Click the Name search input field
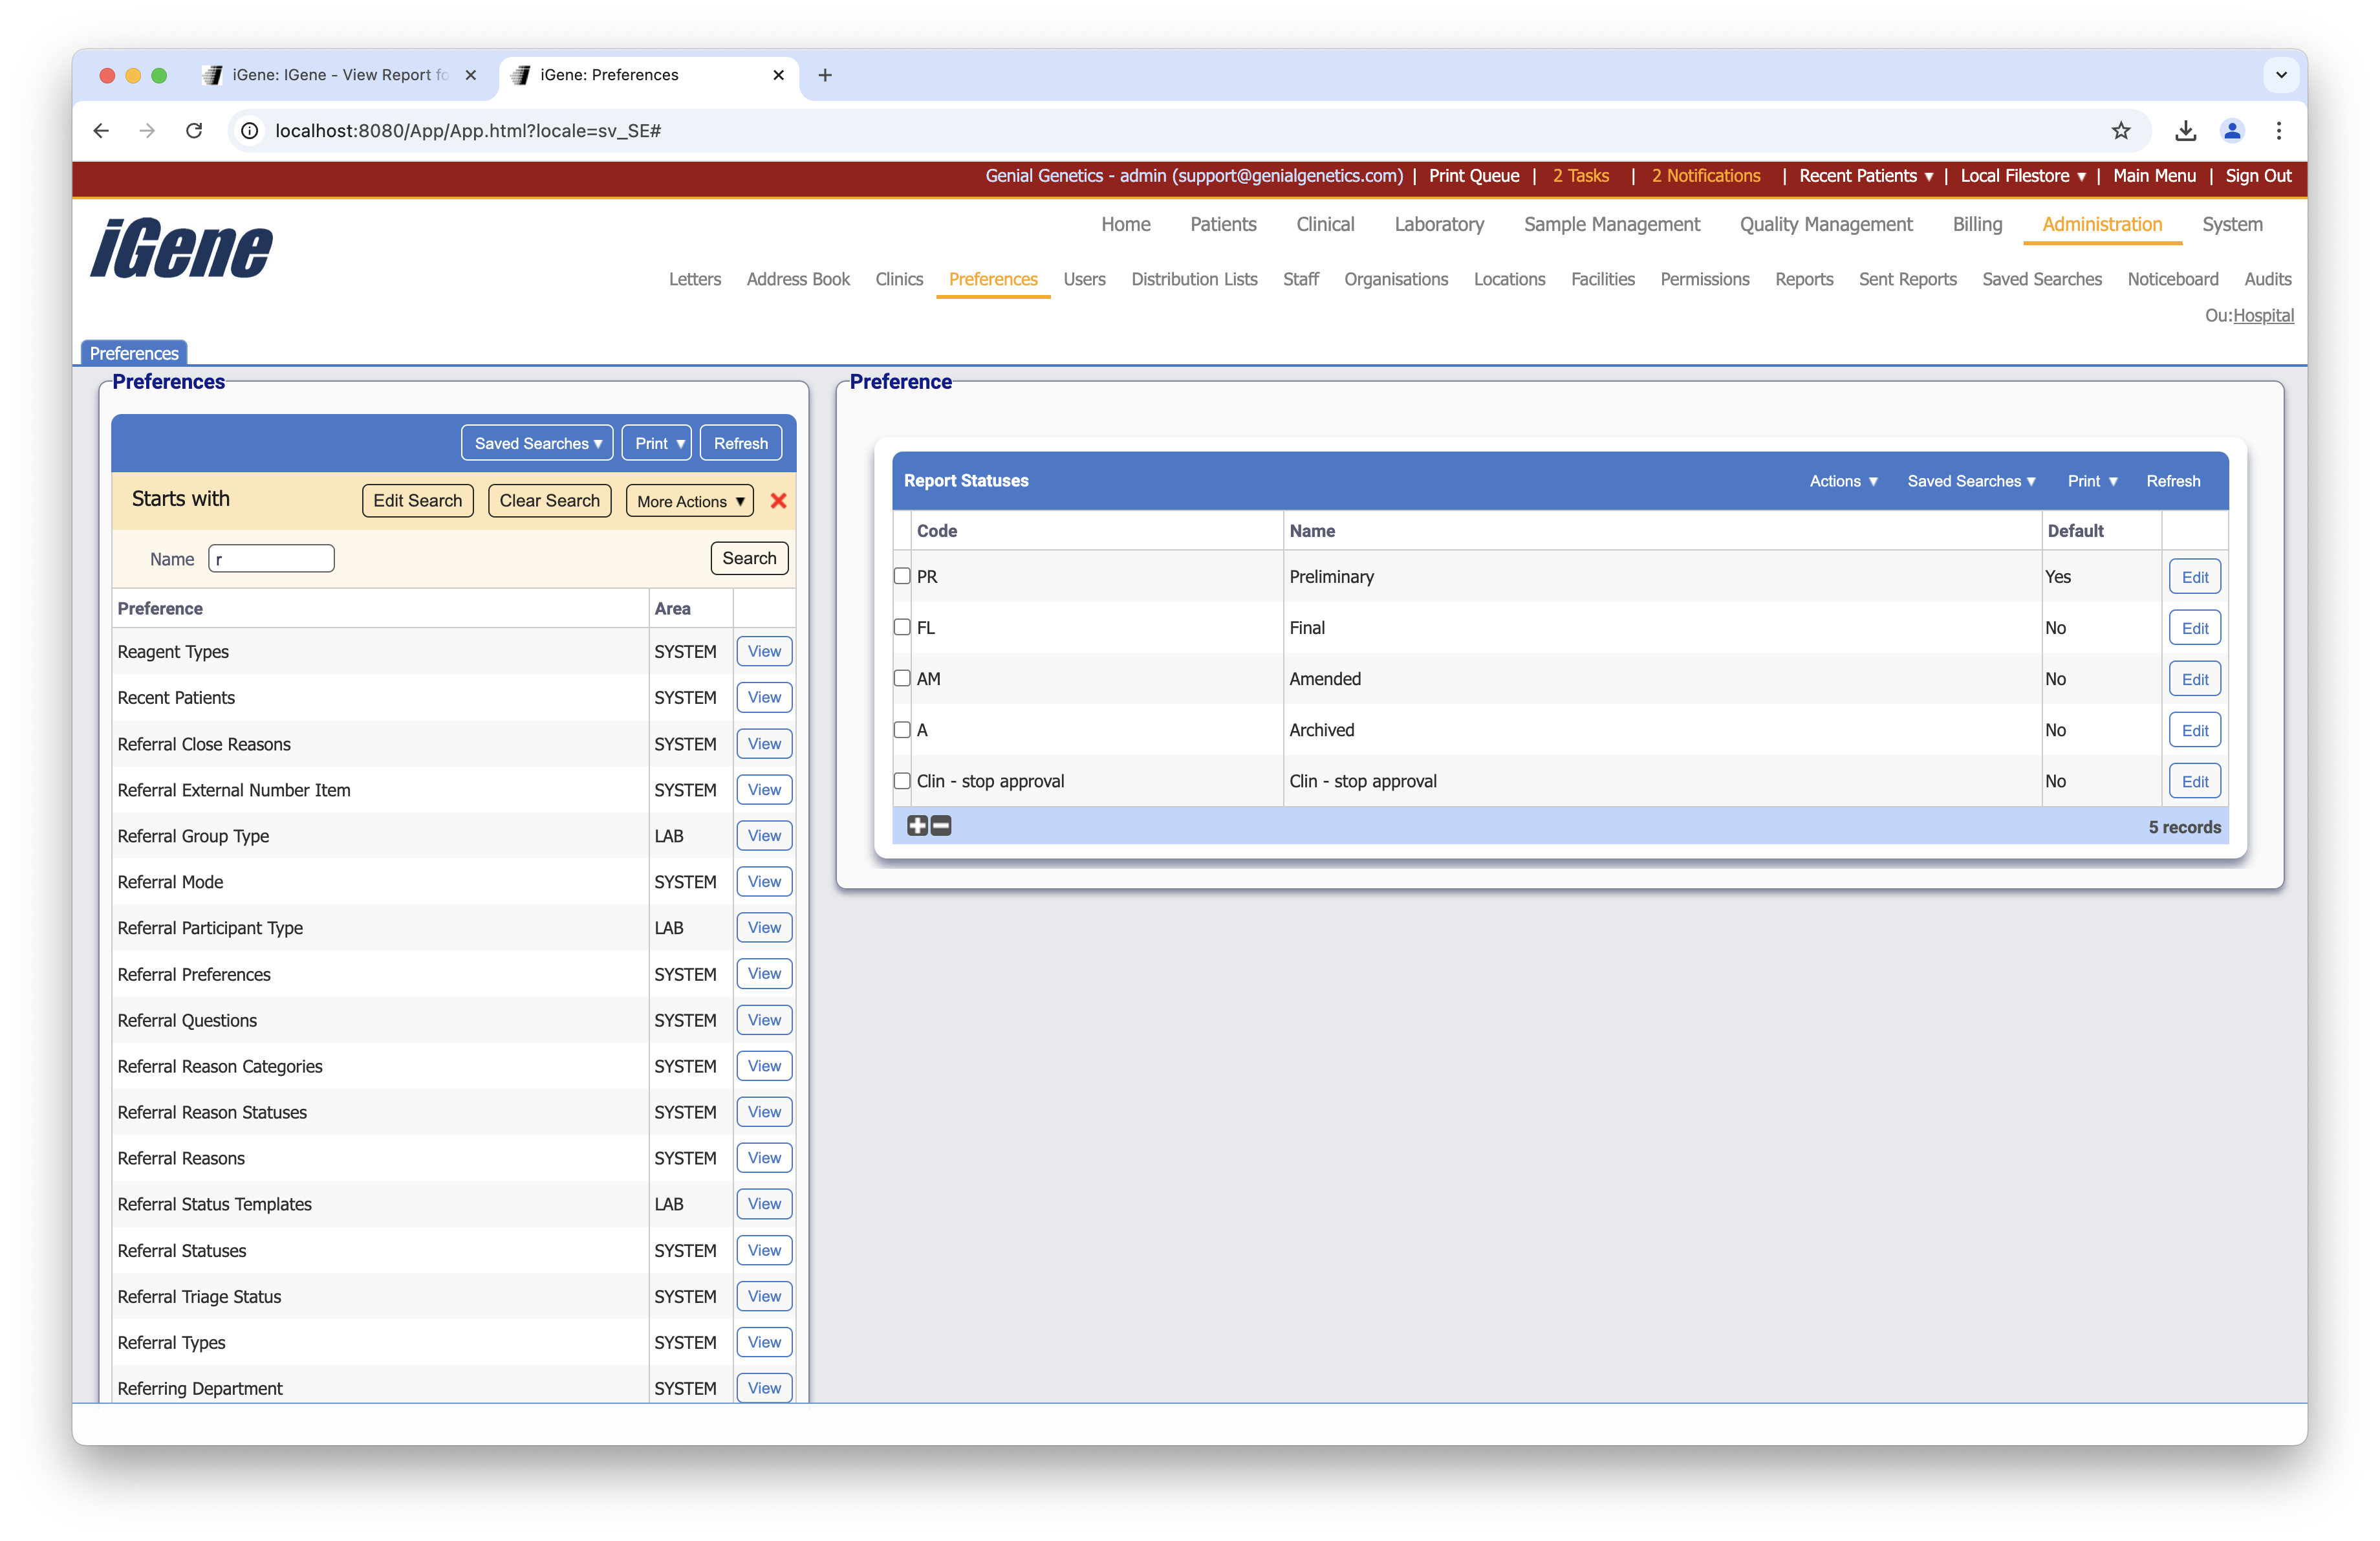This screenshot has width=2380, height=1541. point(271,559)
